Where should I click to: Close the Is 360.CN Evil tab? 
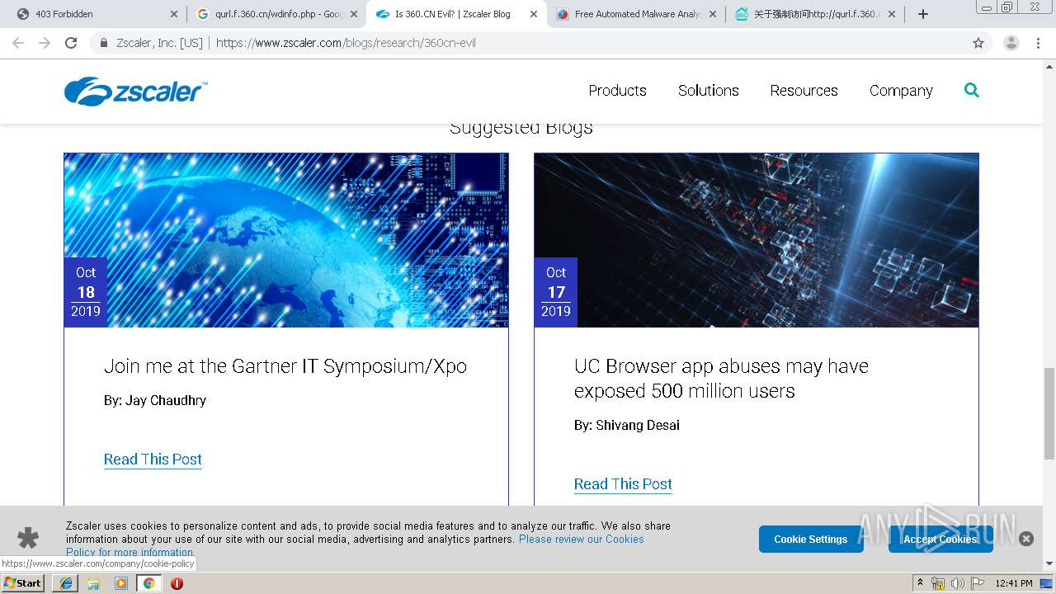(534, 14)
